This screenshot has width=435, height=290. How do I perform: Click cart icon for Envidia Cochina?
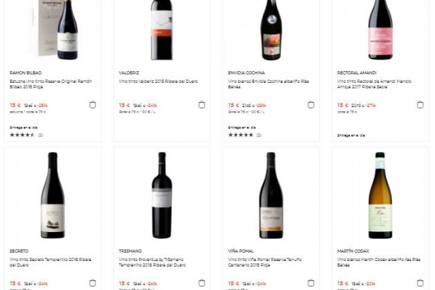point(311,105)
